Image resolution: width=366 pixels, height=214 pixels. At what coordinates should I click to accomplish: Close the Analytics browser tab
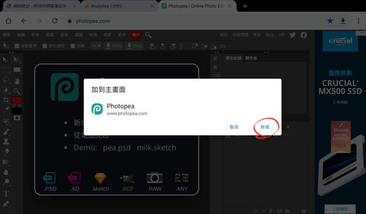pos(152,6)
